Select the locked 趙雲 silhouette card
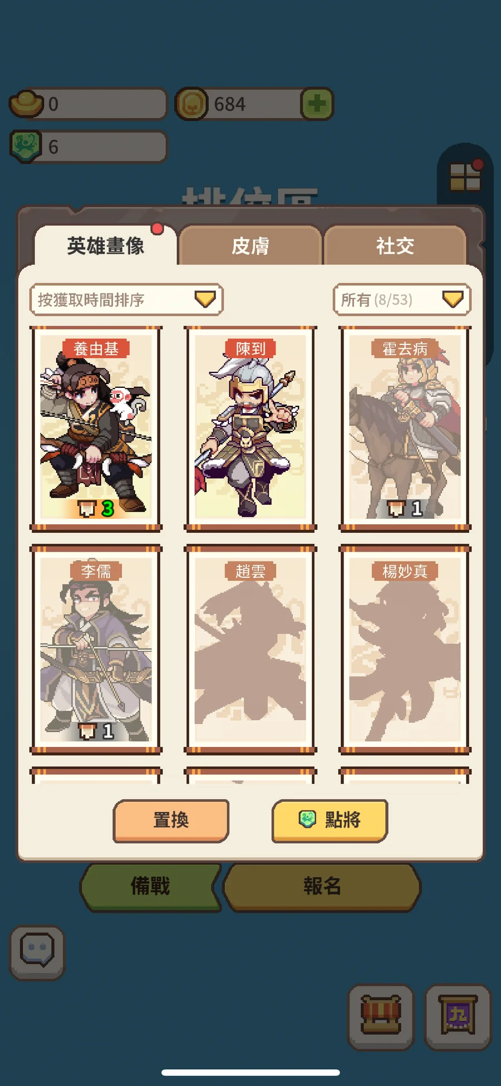This screenshot has width=501, height=1086. coord(250,649)
